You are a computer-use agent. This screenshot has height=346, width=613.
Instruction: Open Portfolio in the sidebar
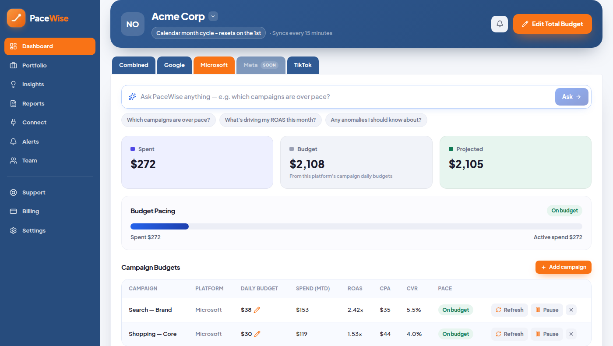(x=50, y=65)
